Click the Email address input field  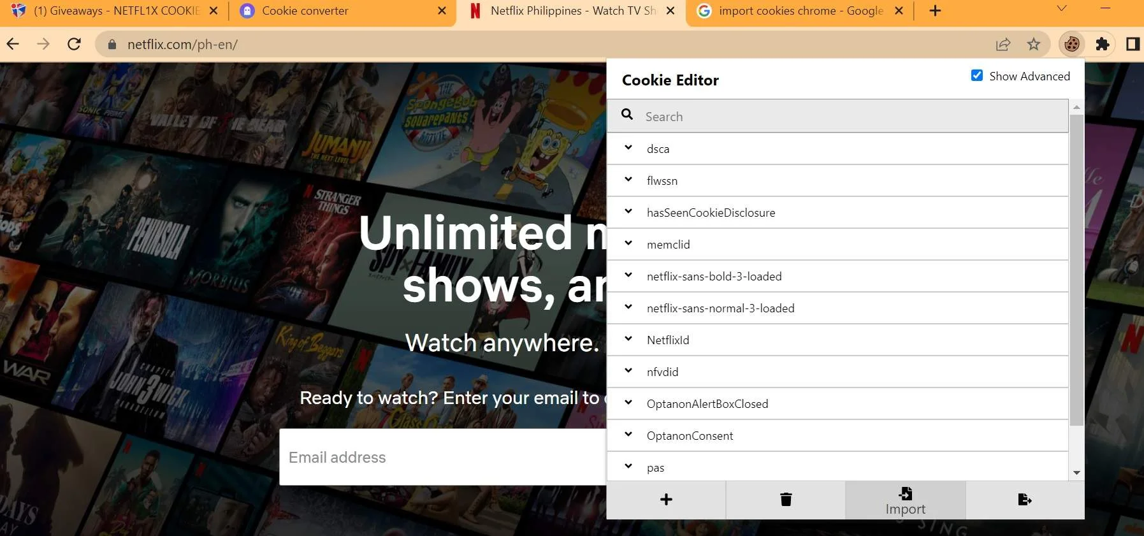pos(443,457)
